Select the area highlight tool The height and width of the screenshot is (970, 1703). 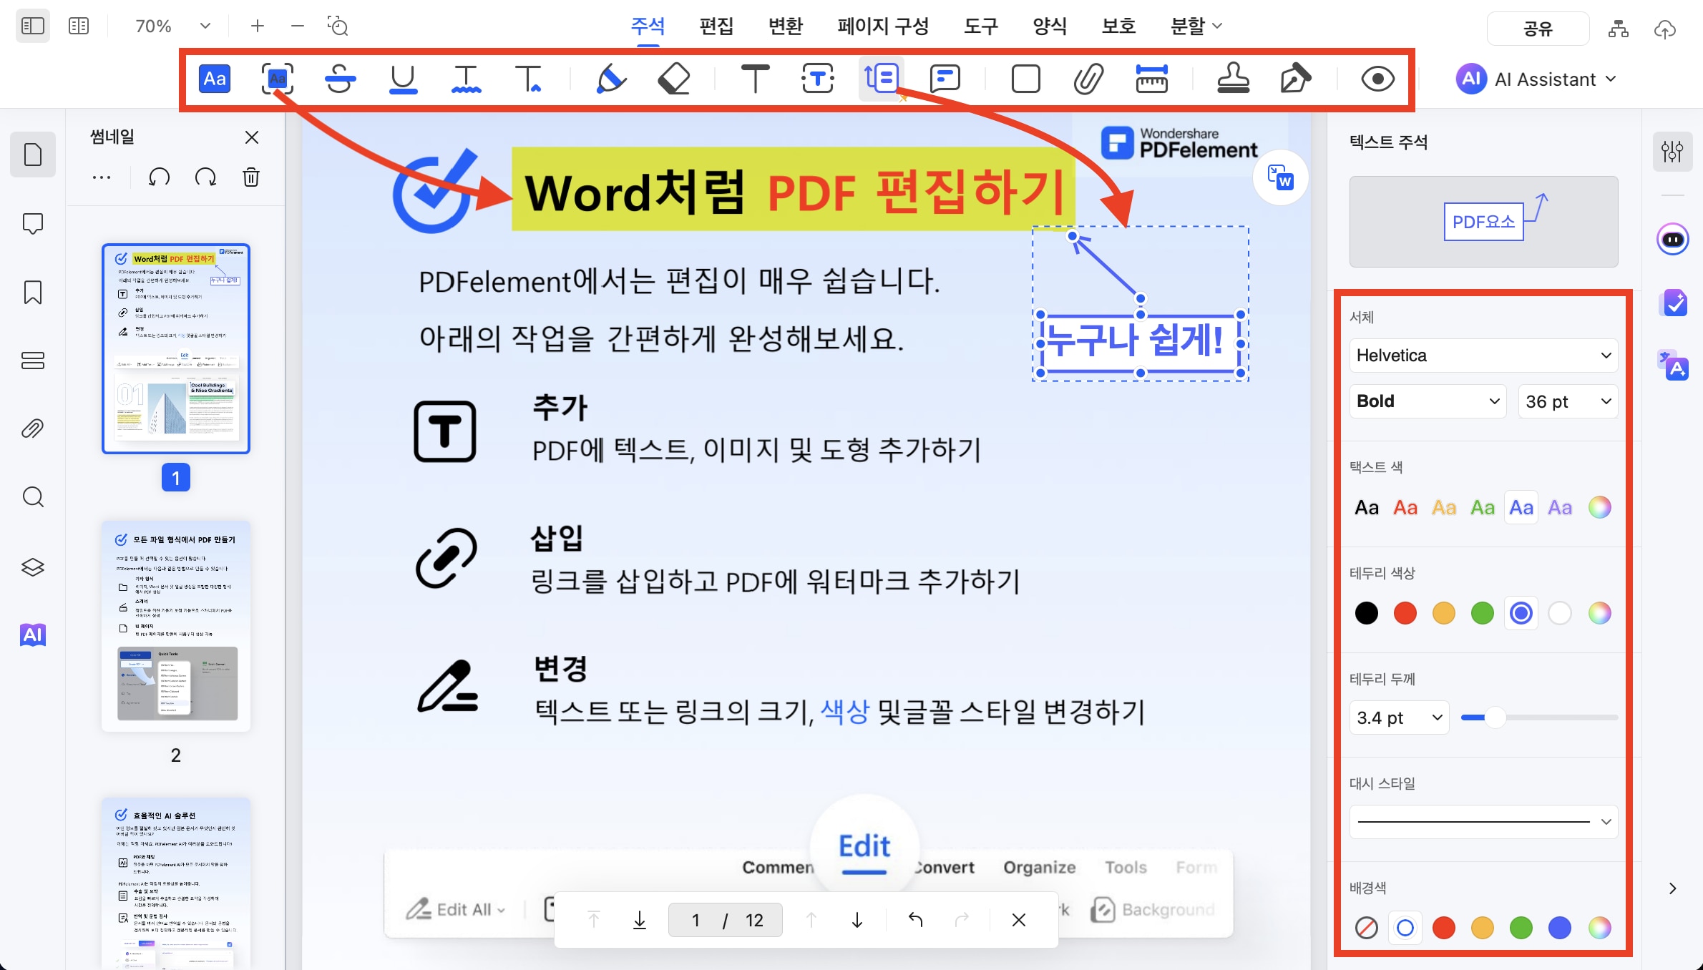pos(277,79)
